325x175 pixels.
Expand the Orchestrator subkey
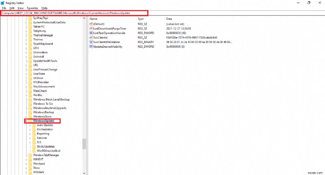[x=30, y=130]
